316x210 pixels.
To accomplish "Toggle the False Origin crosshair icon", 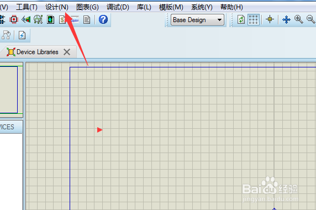I will tap(270, 19).
